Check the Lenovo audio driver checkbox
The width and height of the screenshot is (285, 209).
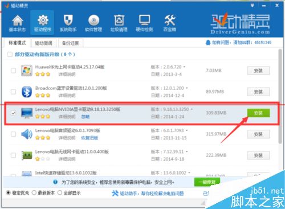point(13,134)
